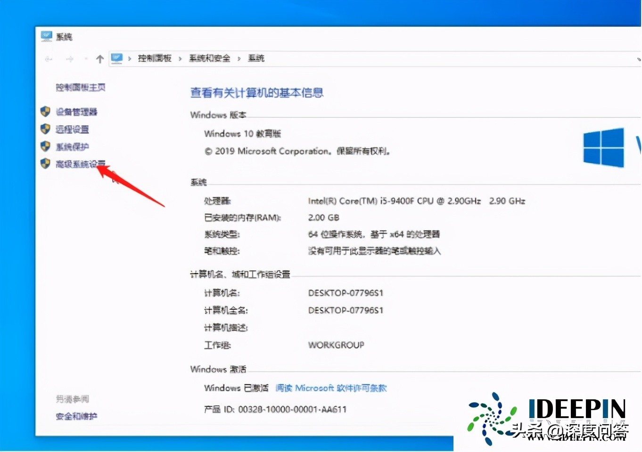Screen dimensions: 642x452
Task: Go back with the Back arrow
Action: coord(48,59)
